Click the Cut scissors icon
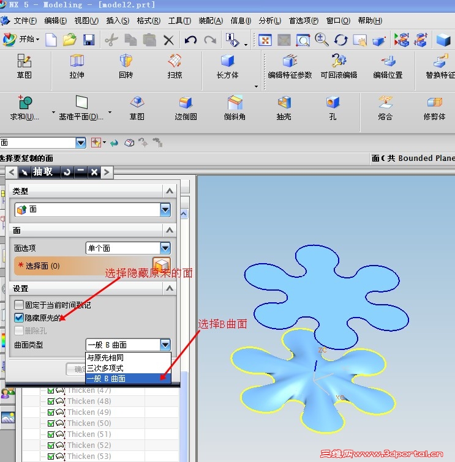This screenshot has height=462, width=455. [x=111, y=40]
